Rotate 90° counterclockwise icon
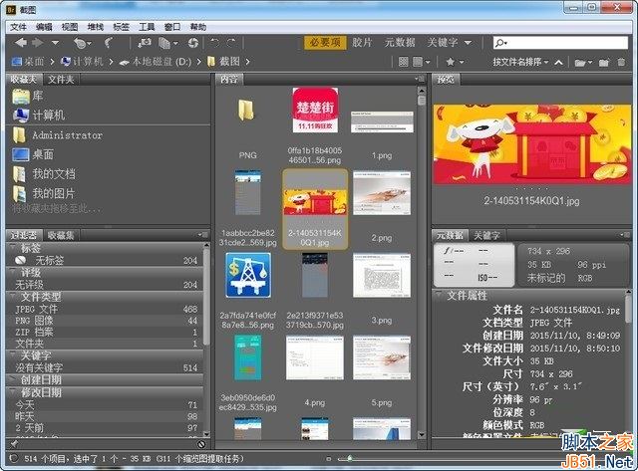Screen dimensions: 638x471 tap(215, 42)
